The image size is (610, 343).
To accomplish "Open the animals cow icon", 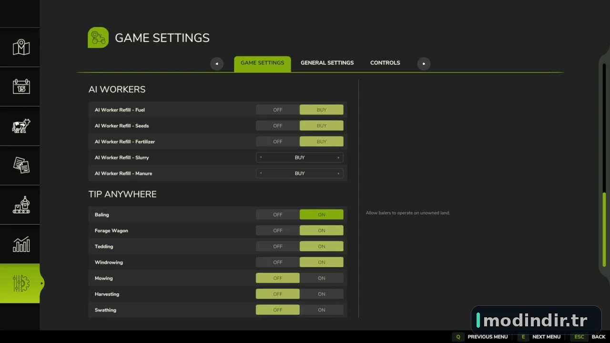I will (x=21, y=126).
